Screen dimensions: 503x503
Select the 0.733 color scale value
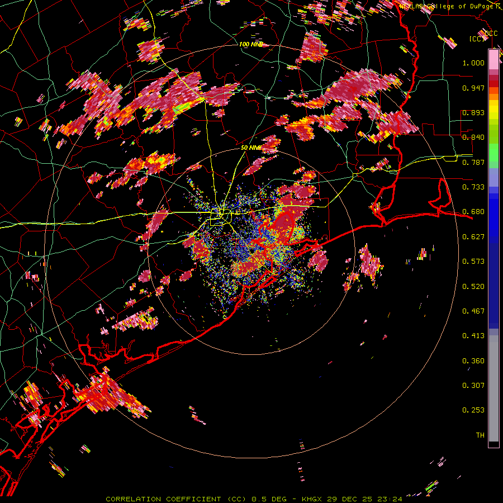point(473,187)
